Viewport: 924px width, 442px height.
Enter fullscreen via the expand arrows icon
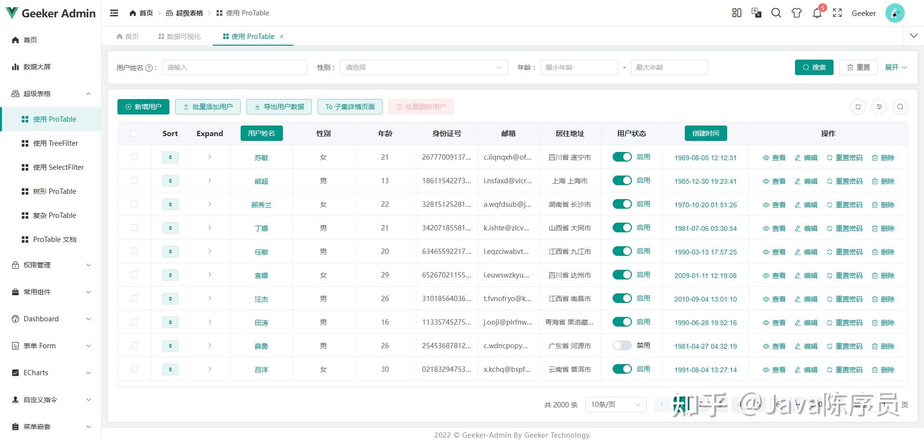(x=837, y=13)
